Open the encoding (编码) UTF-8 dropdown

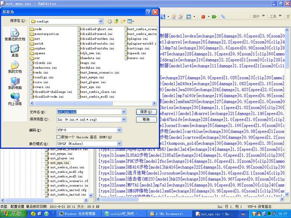click(x=119, y=130)
